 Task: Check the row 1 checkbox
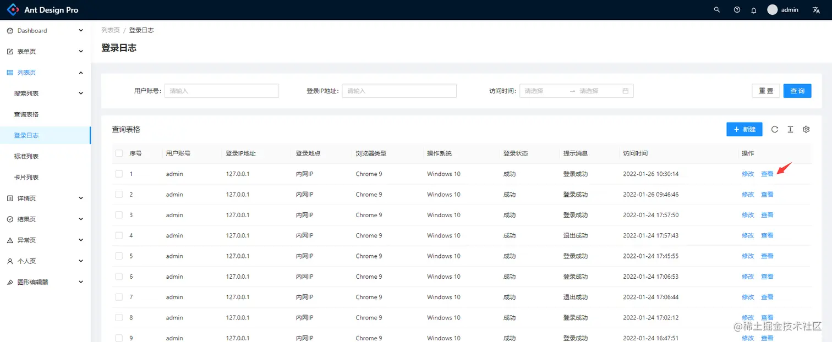click(119, 174)
